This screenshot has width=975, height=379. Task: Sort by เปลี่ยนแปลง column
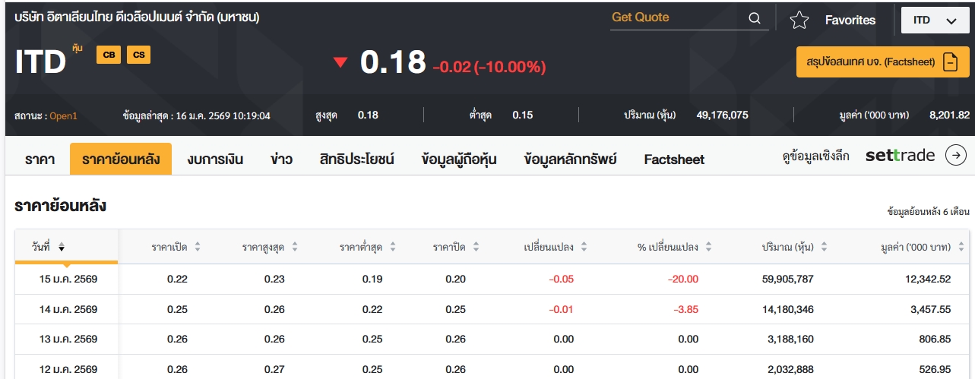coord(584,247)
